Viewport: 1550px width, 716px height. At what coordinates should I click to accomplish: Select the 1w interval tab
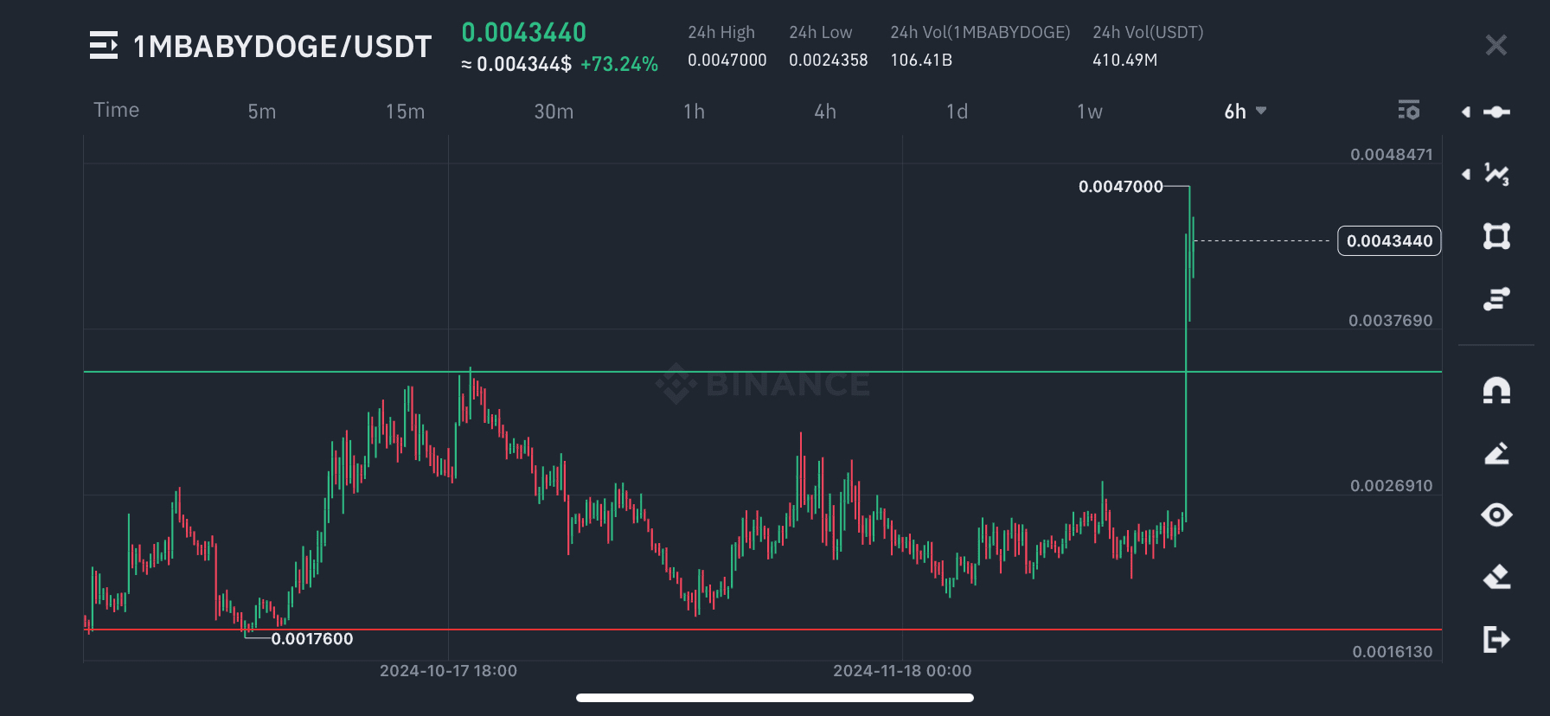click(x=1090, y=112)
